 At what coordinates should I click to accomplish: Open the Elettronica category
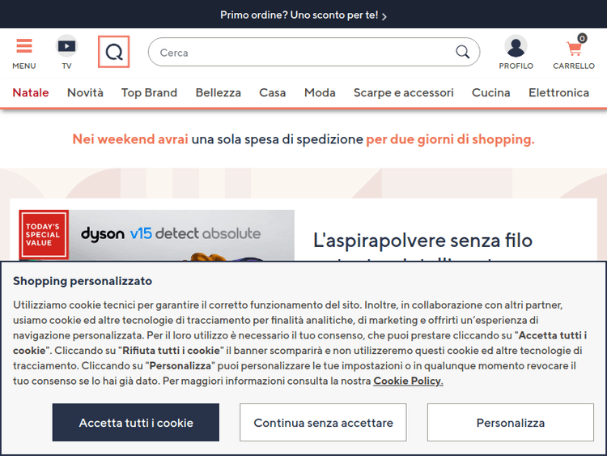pos(558,92)
